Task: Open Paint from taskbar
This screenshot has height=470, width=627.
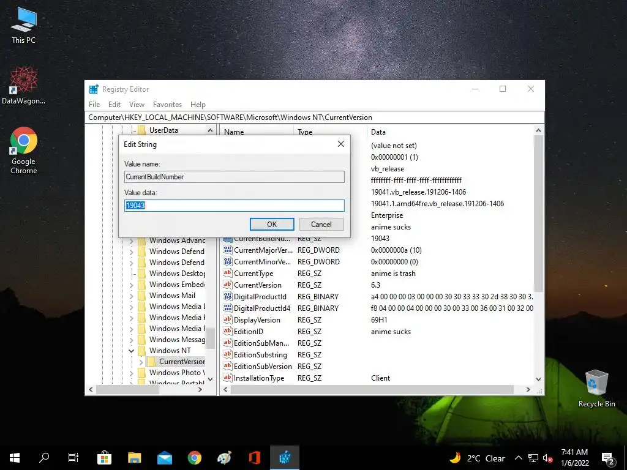Action: [224, 458]
